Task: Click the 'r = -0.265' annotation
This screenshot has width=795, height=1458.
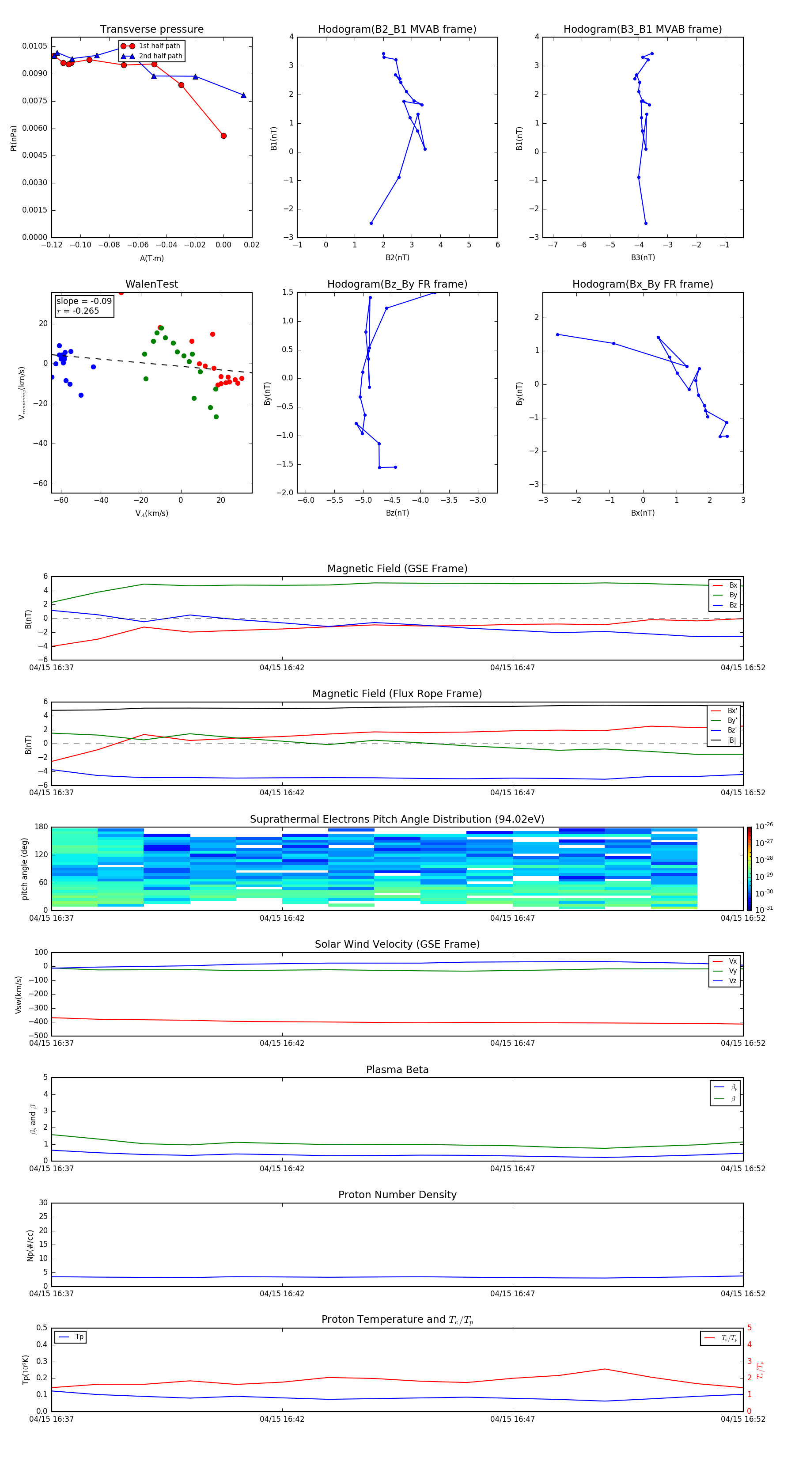Action: tap(78, 311)
